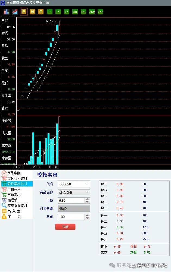171x272 pixels.
Task: Switch to monthly (月) chart period
Action: pyautogui.click(x=41, y=12)
